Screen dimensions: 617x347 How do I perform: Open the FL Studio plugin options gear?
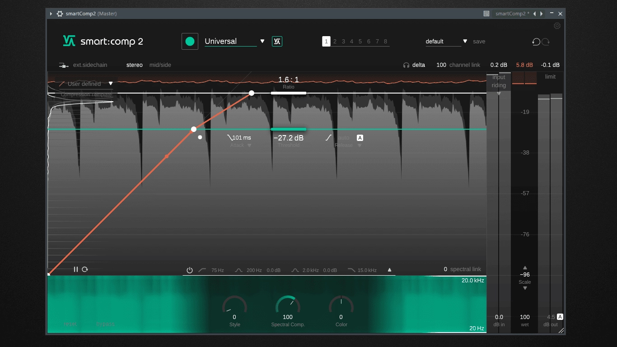[60, 14]
